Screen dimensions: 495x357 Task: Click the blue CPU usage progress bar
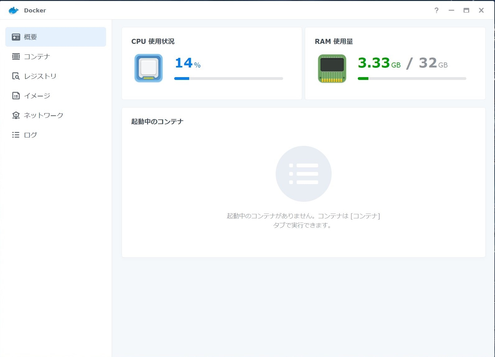(x=228, y=79)
